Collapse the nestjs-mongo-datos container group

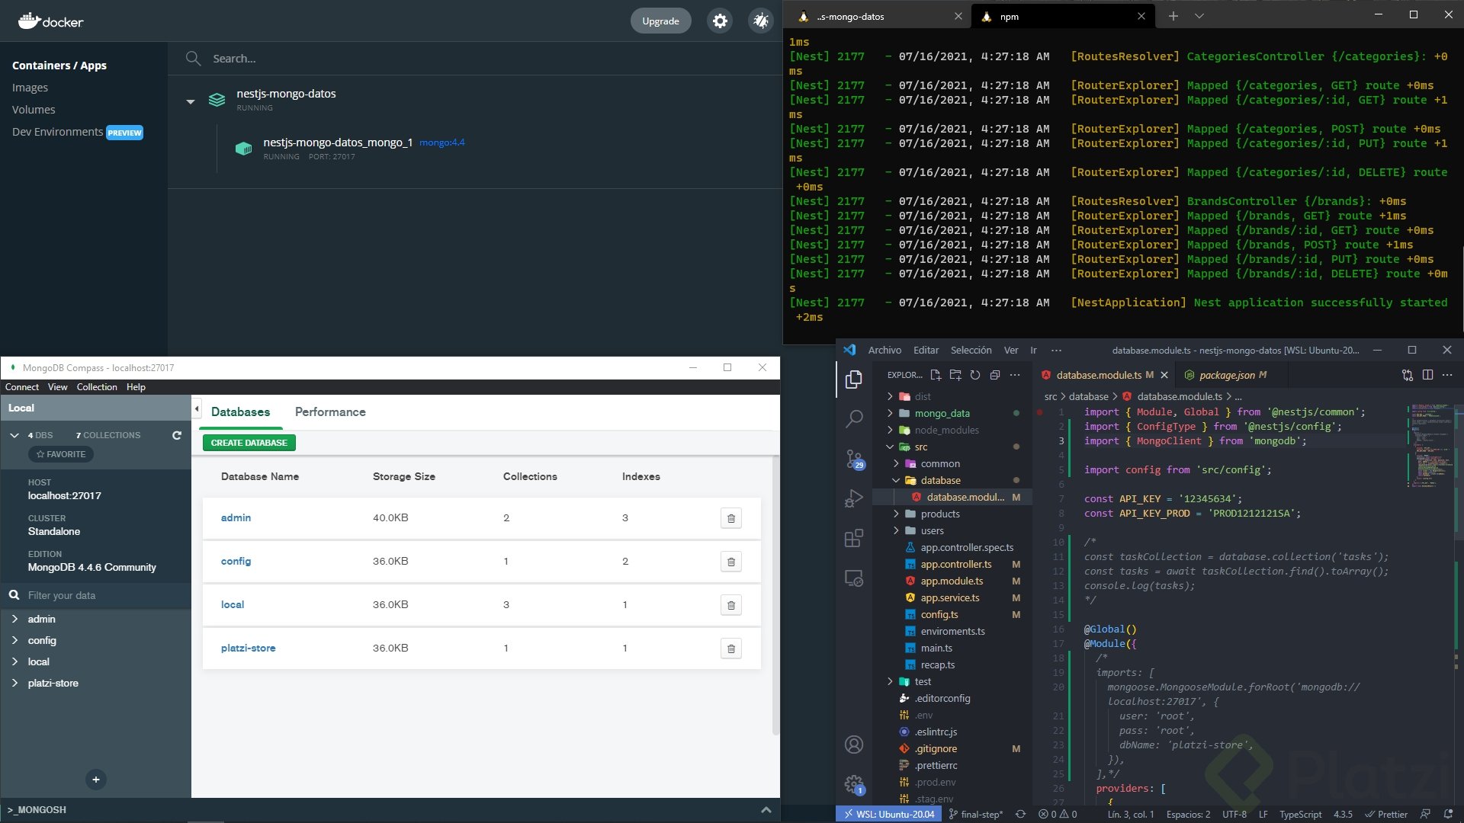click(x=191, y=101)
